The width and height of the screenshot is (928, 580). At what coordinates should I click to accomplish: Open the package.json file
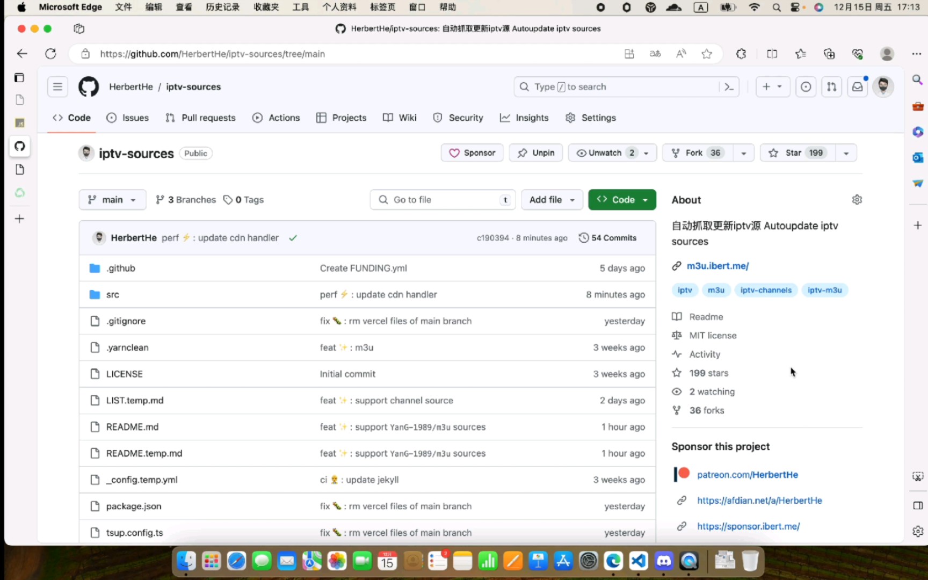pyautogui.click(x=134, y=506)
